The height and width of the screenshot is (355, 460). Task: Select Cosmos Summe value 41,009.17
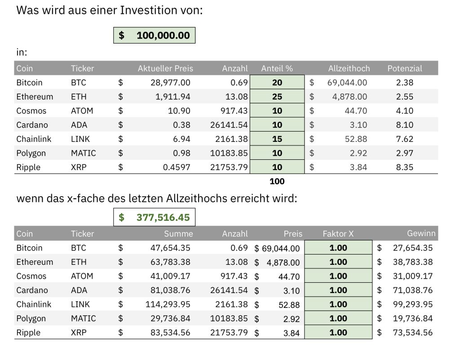(x=170, y=276)
